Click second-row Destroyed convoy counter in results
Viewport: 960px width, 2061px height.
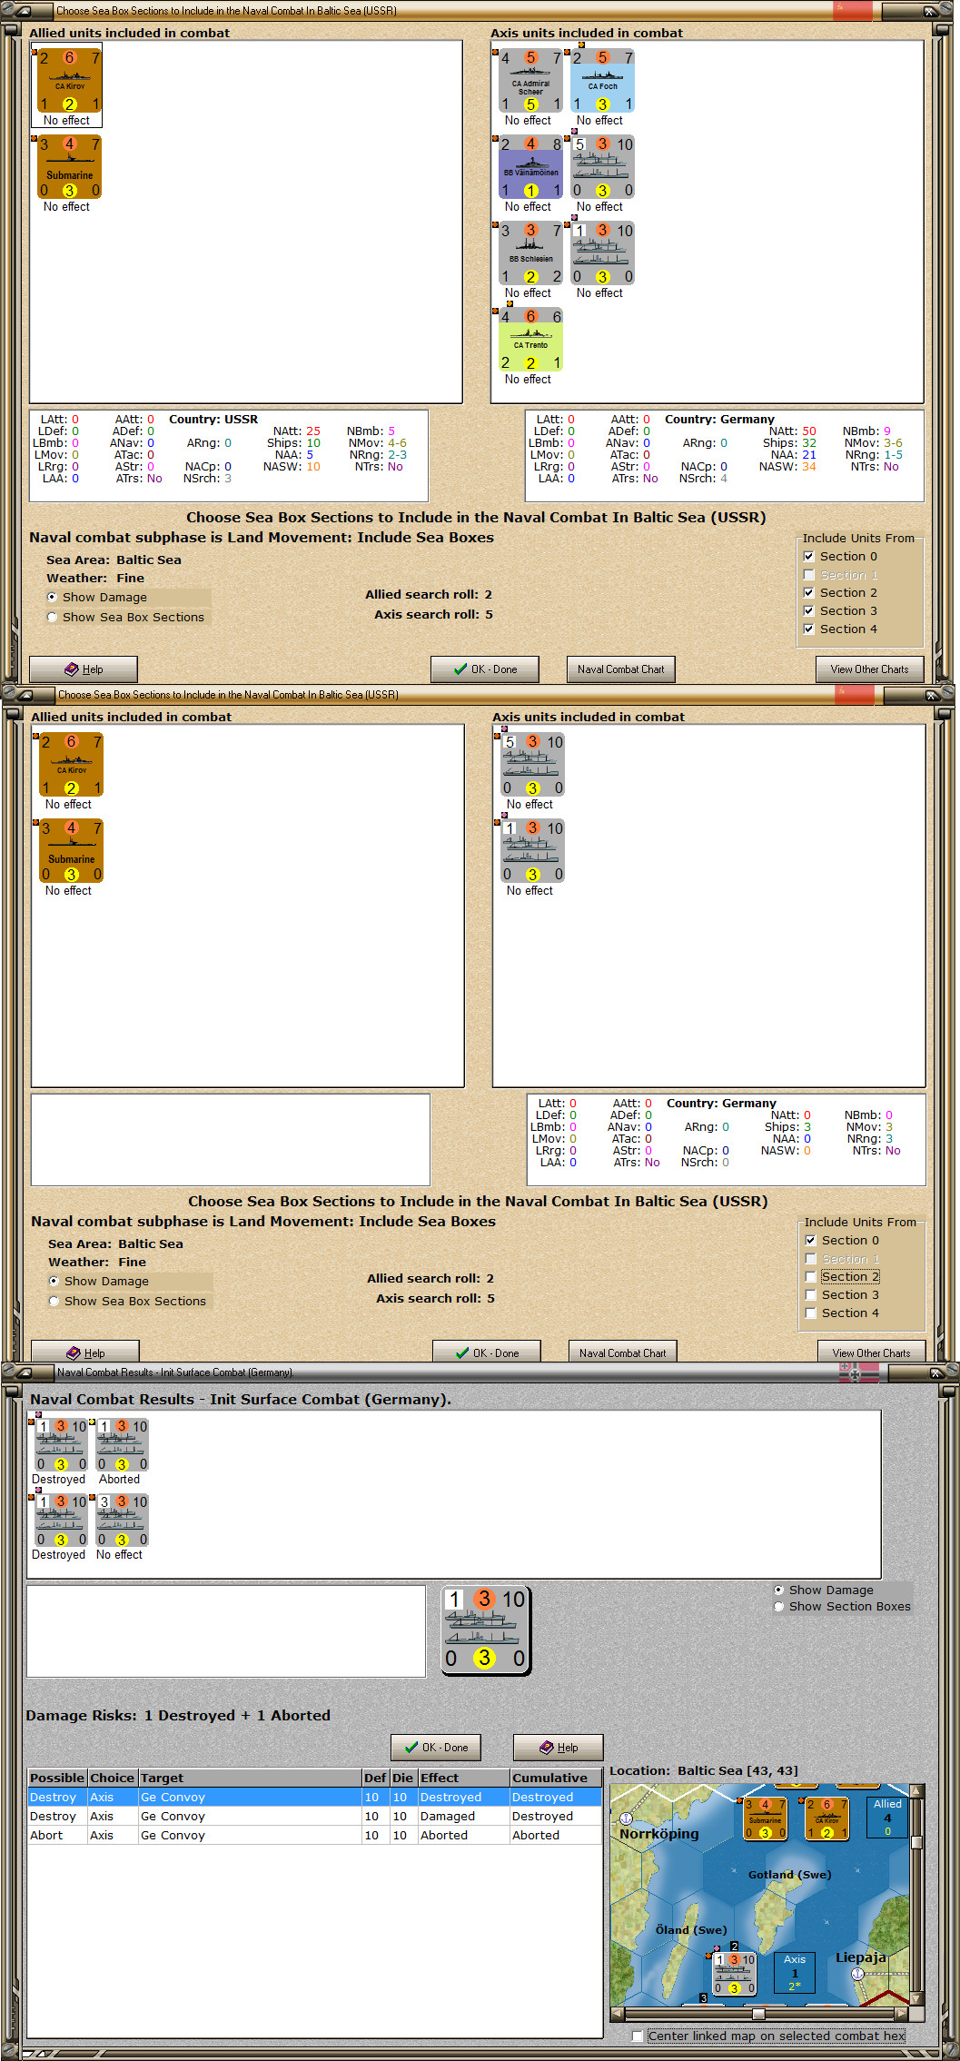tap(61, 1520)
